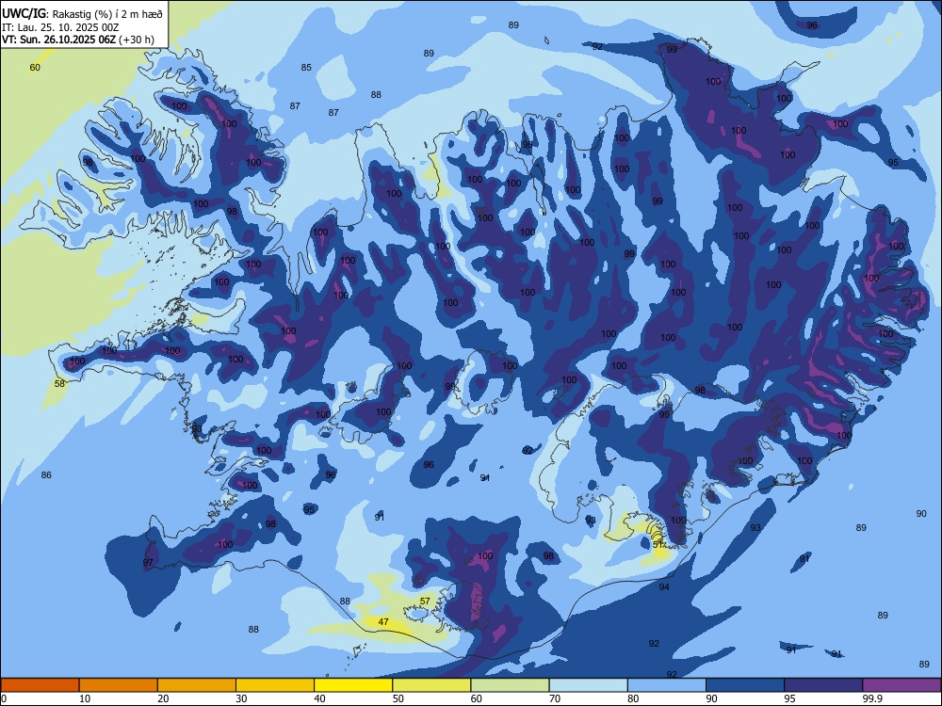The height and width of the screenshot is (706, 942).
Task: Click the '47' humidity value on the map
Action: click(383, 622)
